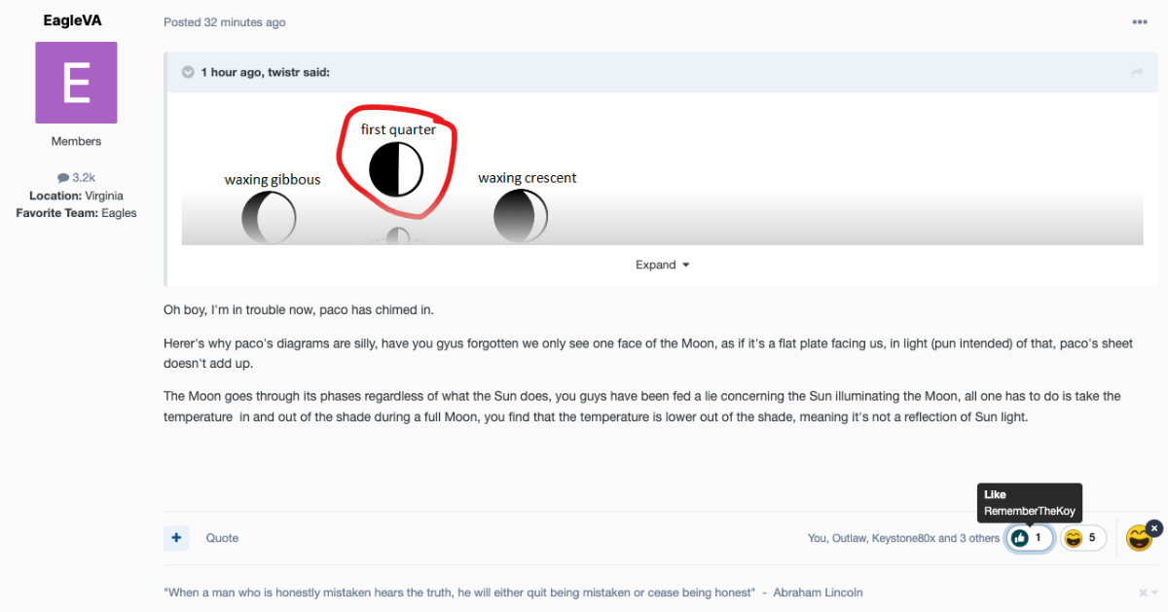Remove your reaction with the small x badge
Screen dimensions: 1168x612
pyautogui.click(x=1154, y=527)
